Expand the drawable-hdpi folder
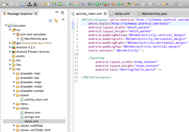This screenshot has width=189, height=132. point(14,73)
